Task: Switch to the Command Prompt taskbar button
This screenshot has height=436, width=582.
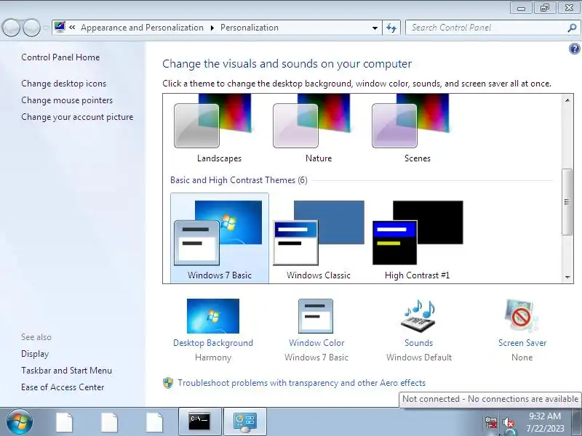Action: [x=199, y=421]
